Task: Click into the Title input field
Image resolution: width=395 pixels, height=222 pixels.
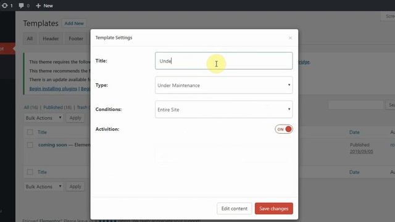Action: 223,61
